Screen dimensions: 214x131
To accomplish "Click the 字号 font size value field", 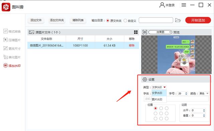I will coord(181,93).
